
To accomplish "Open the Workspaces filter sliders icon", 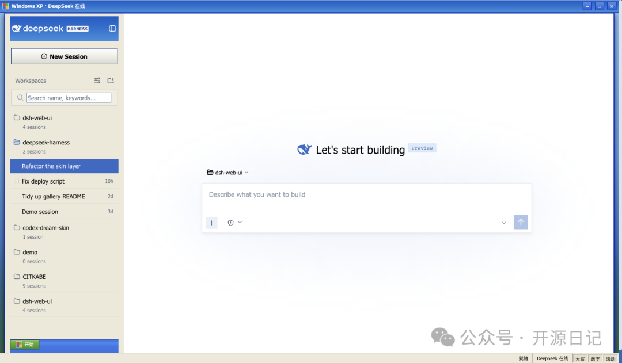I will click(x=97, y=81).
